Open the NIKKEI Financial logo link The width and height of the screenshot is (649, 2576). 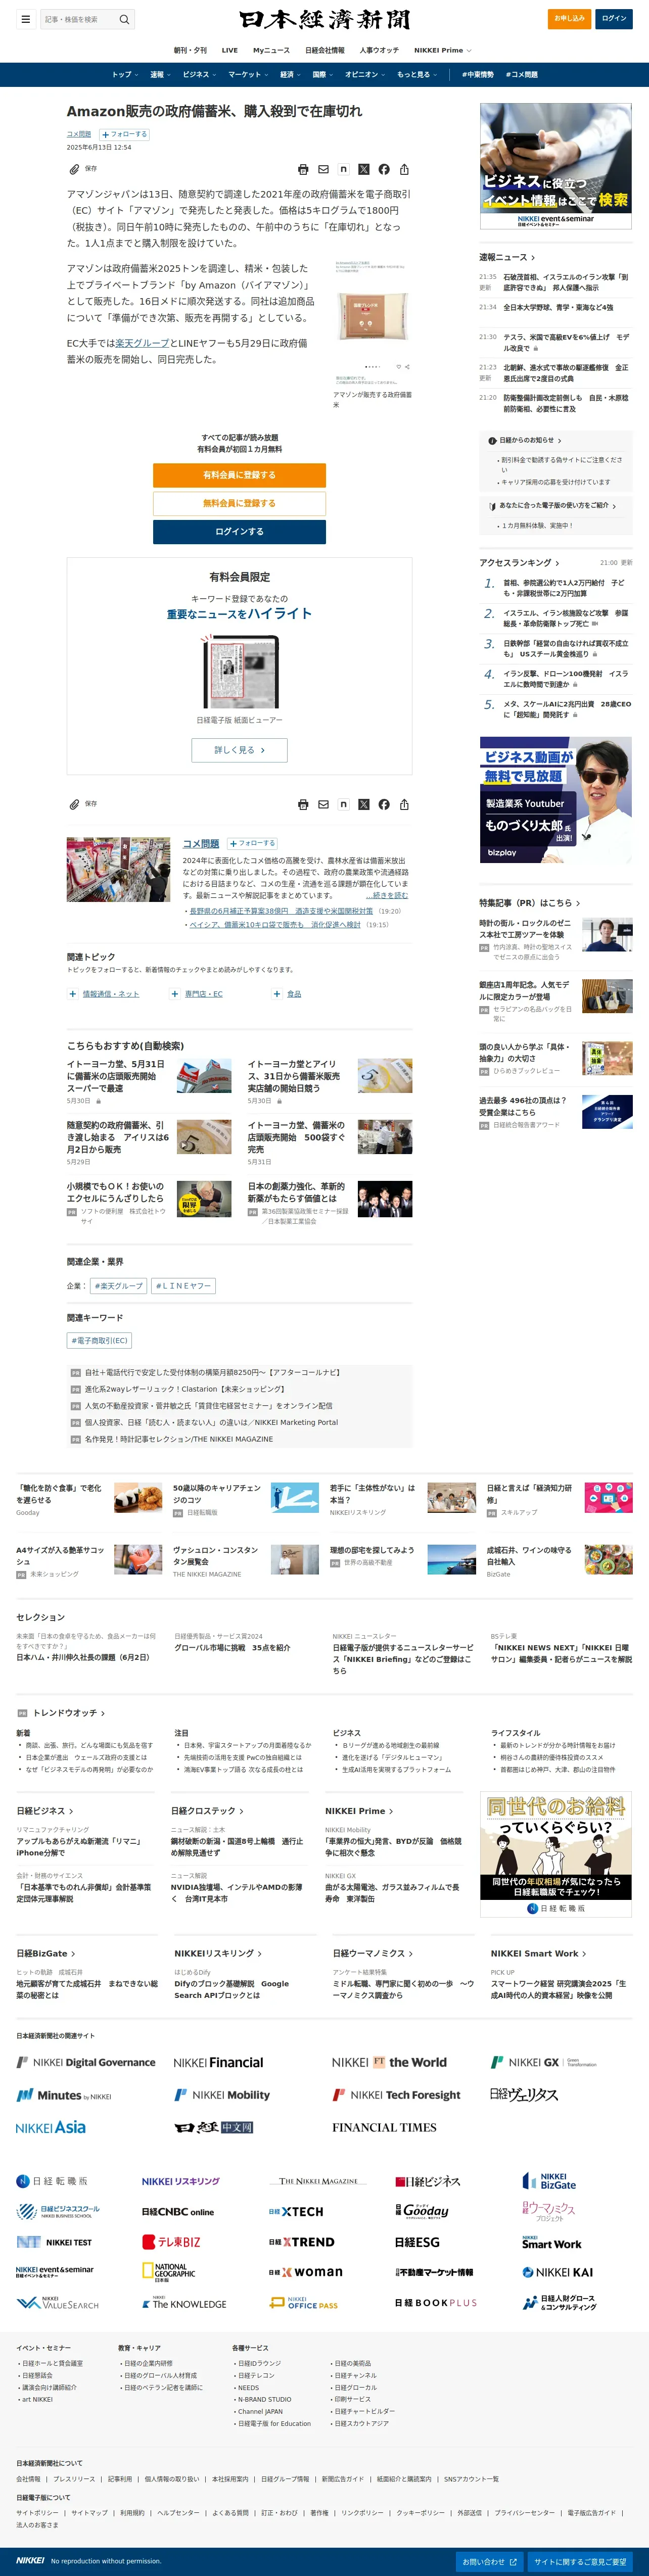pos(218,2062)
